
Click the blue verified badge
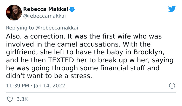click(72, 10)
